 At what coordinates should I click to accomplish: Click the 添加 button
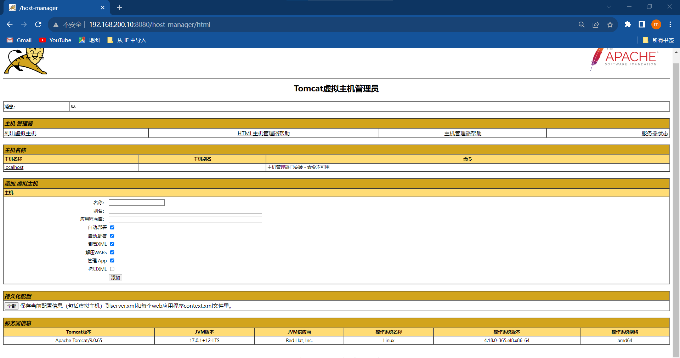tap(115, 278)
